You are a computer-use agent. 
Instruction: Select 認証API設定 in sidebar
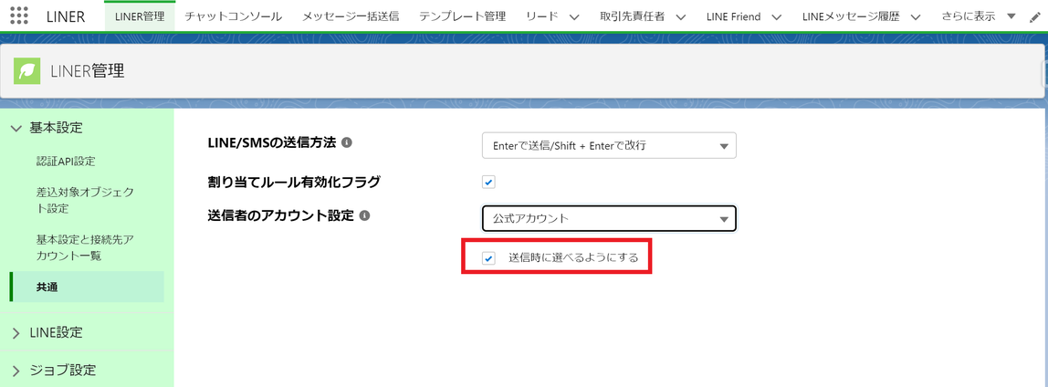(66, 161)
